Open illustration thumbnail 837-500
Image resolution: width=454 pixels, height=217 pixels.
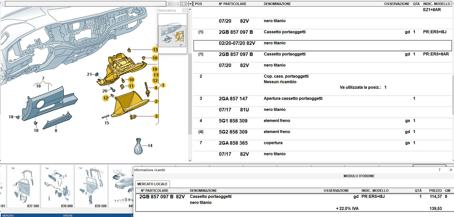click(x=23, y=186)
